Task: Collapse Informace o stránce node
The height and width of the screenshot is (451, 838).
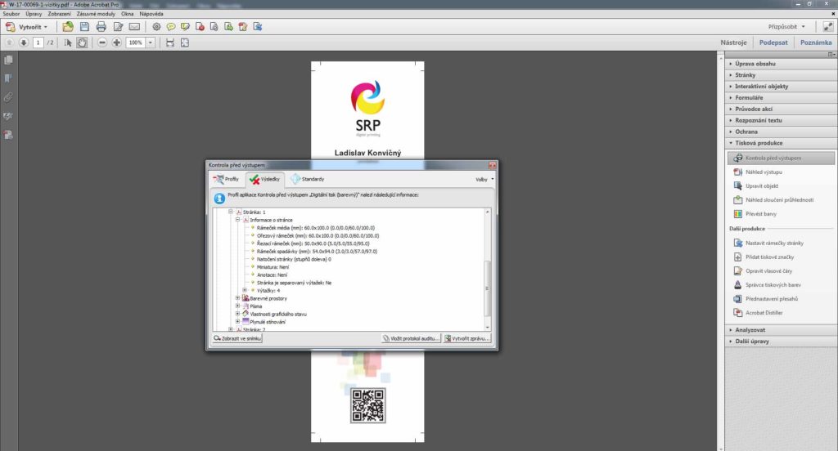Action: [x=238, y=220]
